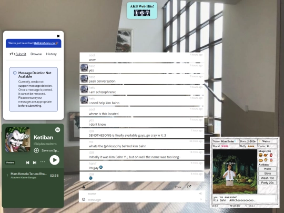
Task: Select the Mars Kemala Taruna Bha... track
Action: coord(33,175)
